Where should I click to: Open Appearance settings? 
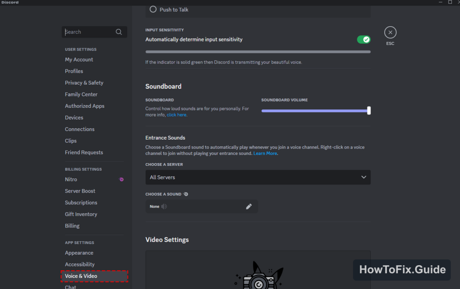pos(79,253)
